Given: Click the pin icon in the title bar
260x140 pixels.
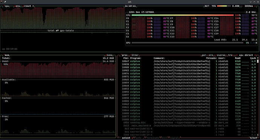Looking at the screenshot, I should pyautogui.click(x=5, y=2).
